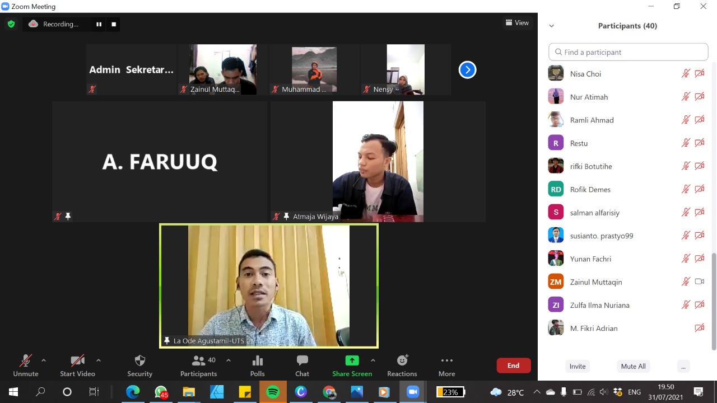Viewport: 717px width, 403px height.
Task: Open the Security options
Action: (x=139, y=365)
